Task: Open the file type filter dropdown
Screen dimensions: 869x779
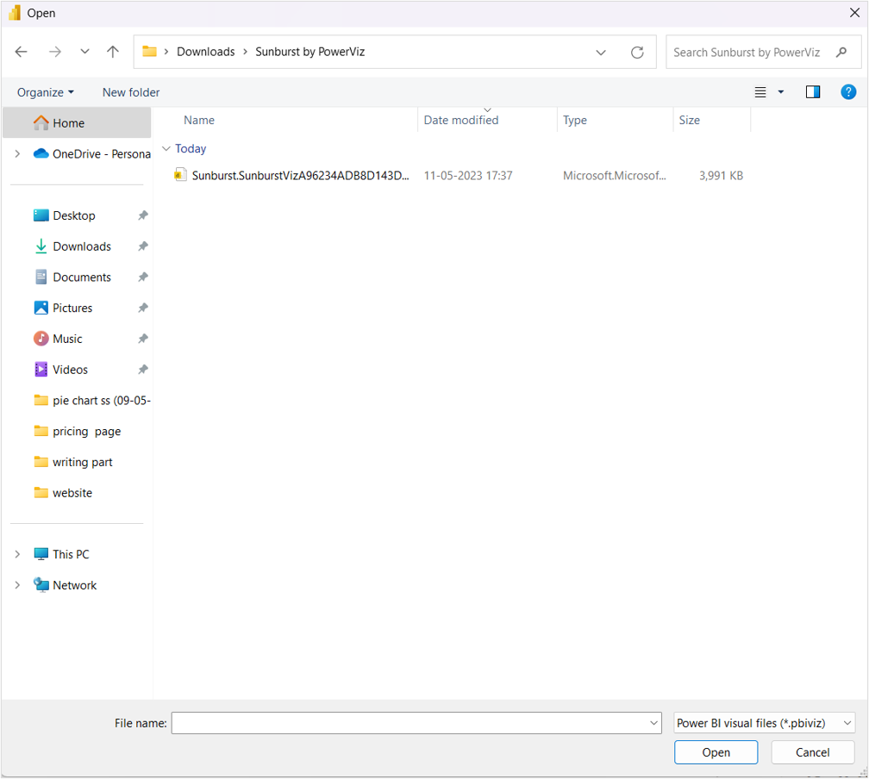Action: click(764, 723)
